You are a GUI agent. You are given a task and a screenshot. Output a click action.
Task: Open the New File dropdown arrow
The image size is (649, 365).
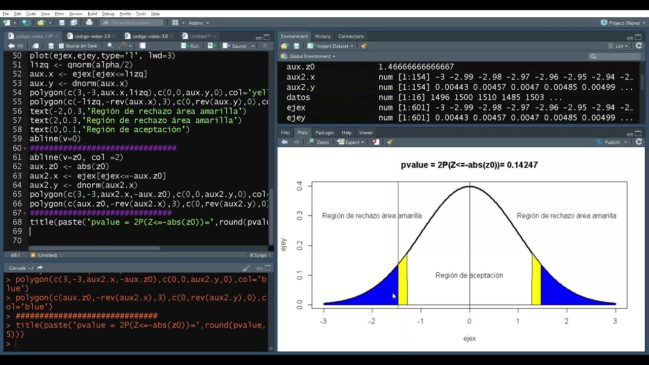click(x=15, y=23)
